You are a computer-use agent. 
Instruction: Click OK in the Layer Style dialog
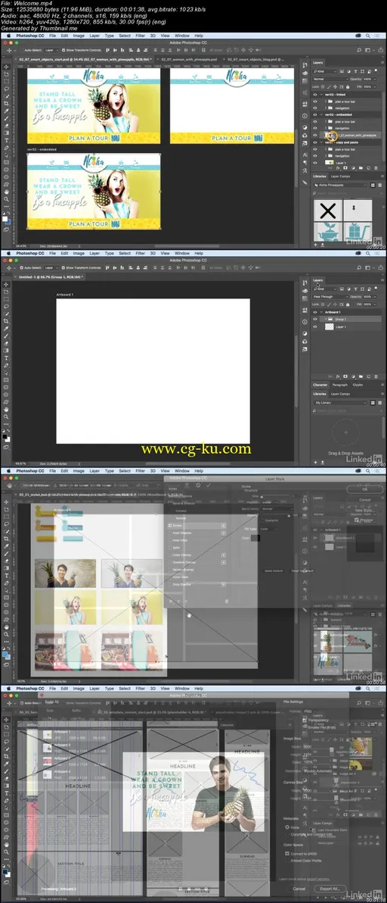[365, 489]
